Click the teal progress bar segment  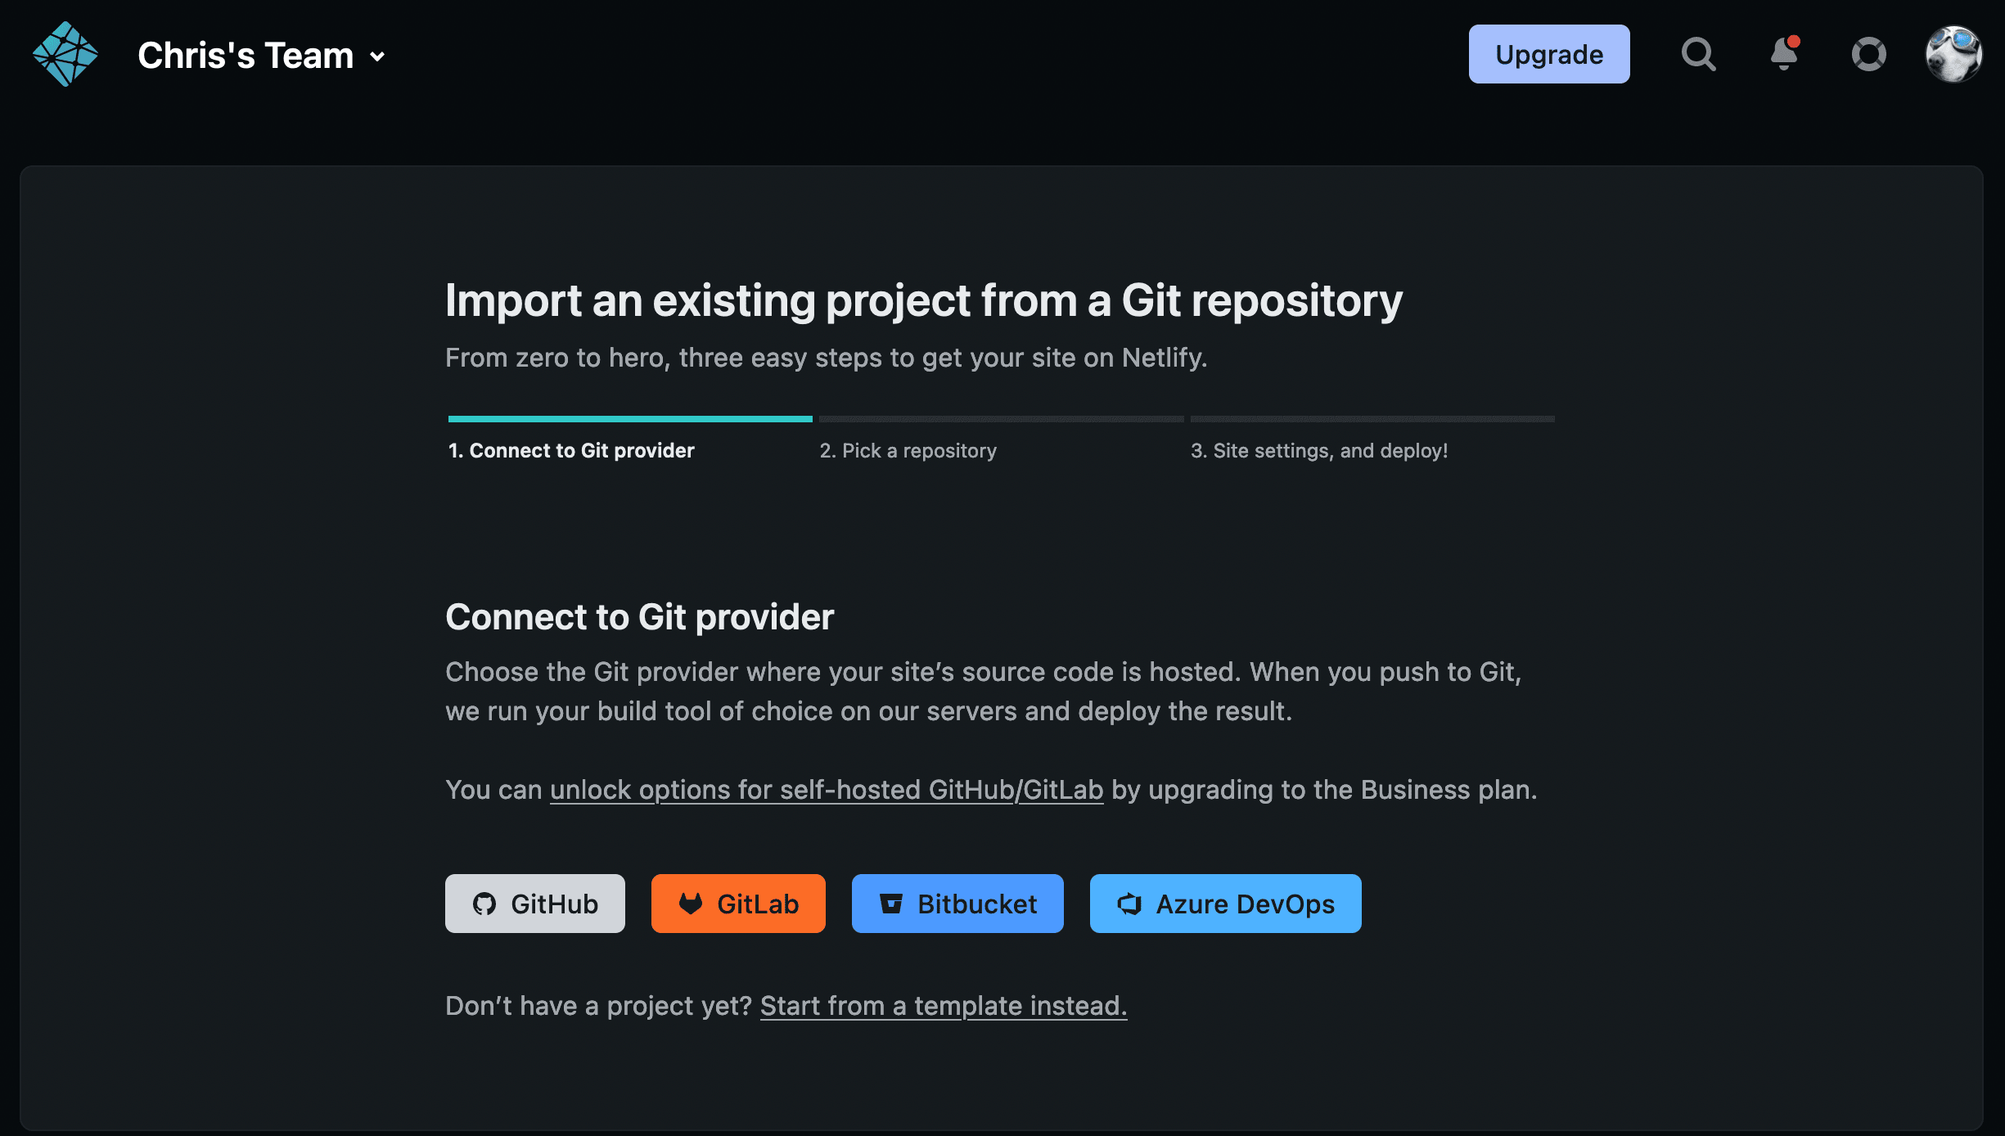tap(630, 419)
